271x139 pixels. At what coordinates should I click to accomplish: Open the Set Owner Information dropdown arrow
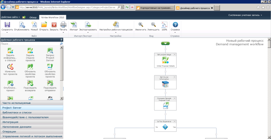click(x=174, y=77)
